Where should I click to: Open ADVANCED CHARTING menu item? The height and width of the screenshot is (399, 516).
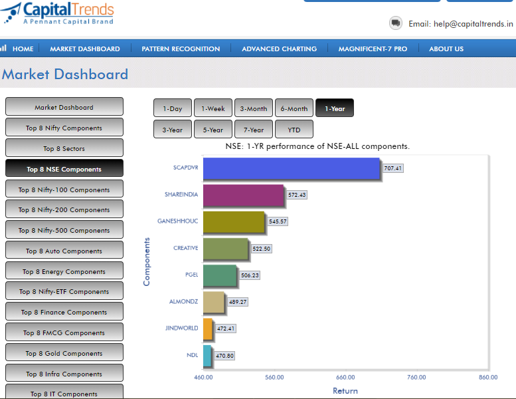tap(280, 49)
